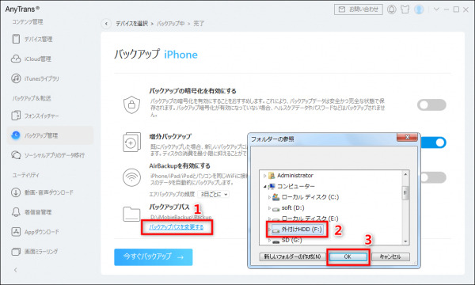Viewport: 475px width, 285px height.
Task: Open Appダウンロード utility
Action: click(x=36, y=232)
